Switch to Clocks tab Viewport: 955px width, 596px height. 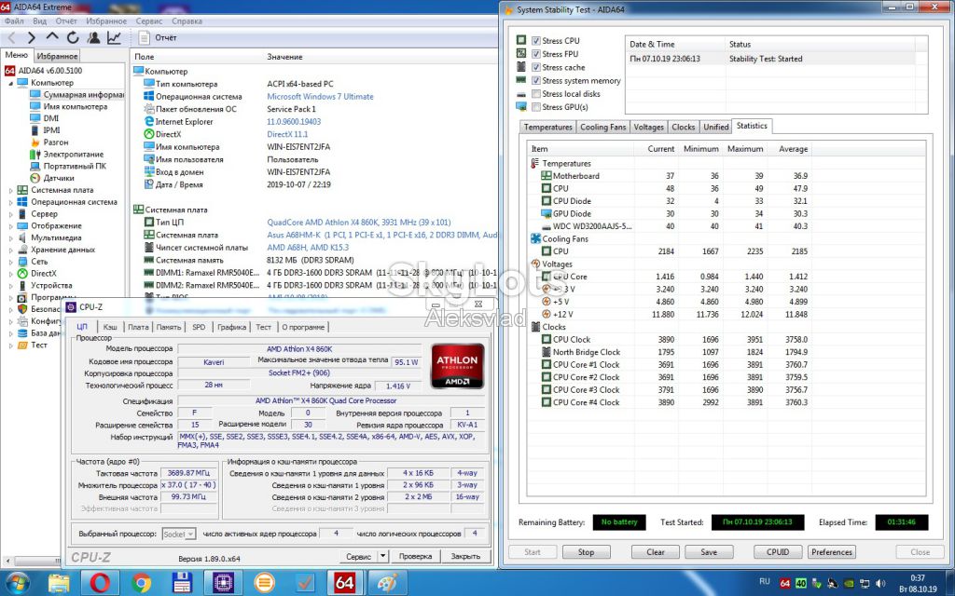[683, 127]
